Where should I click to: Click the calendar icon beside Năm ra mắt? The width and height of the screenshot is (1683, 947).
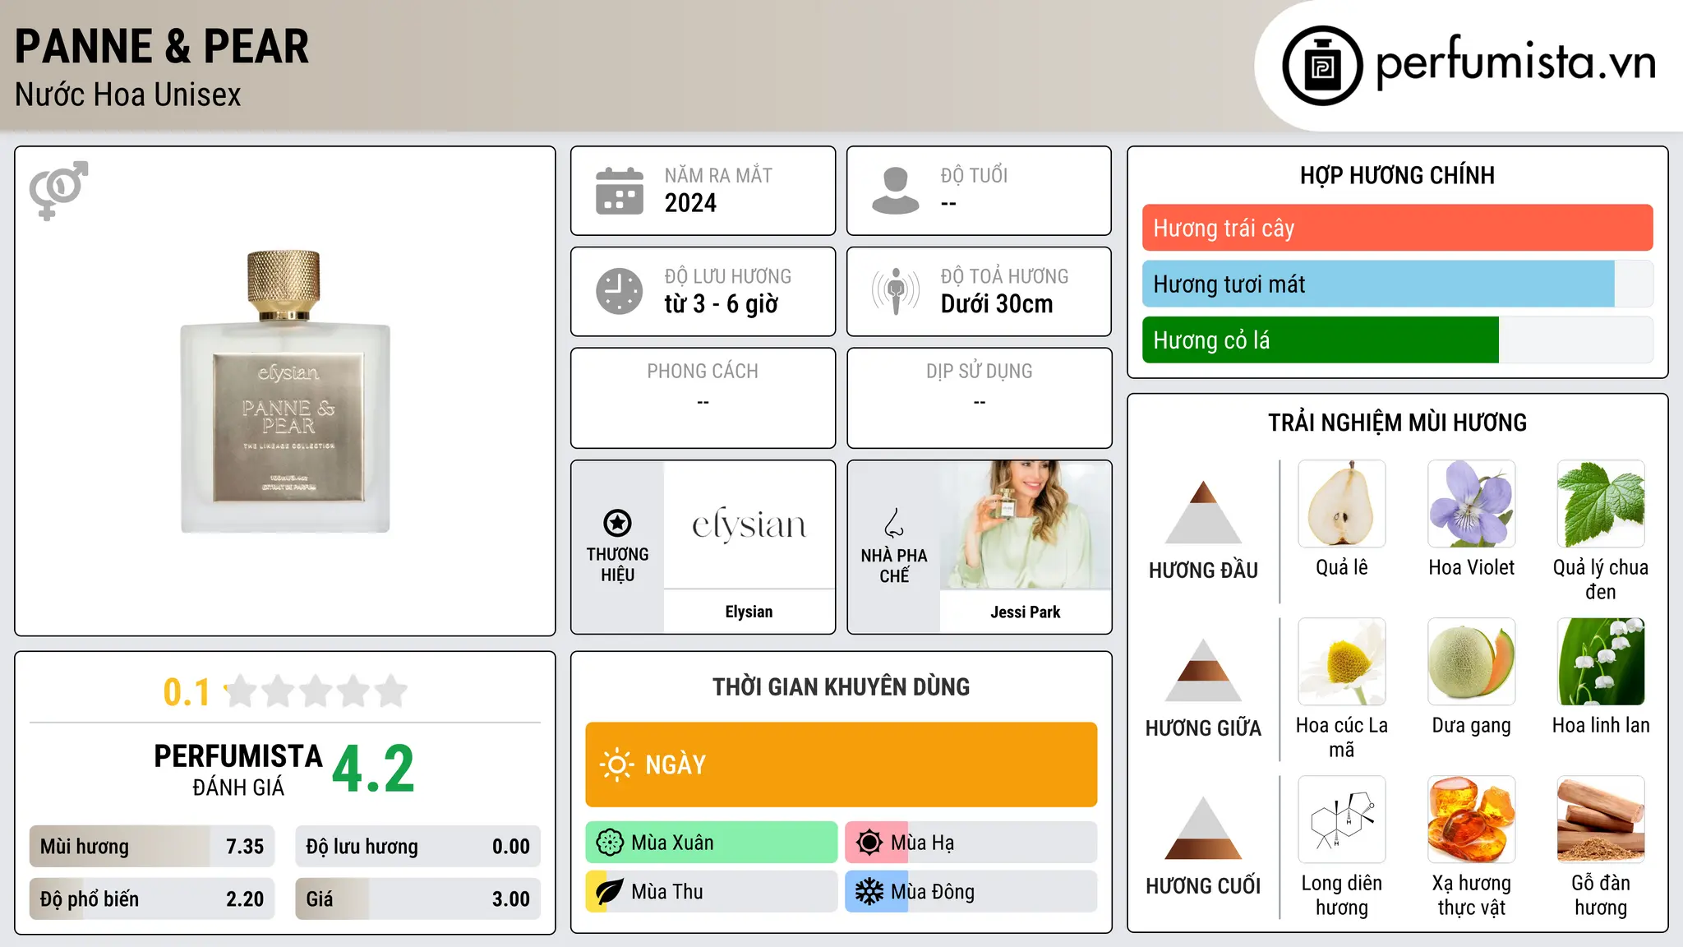click(x=620, y=191)
